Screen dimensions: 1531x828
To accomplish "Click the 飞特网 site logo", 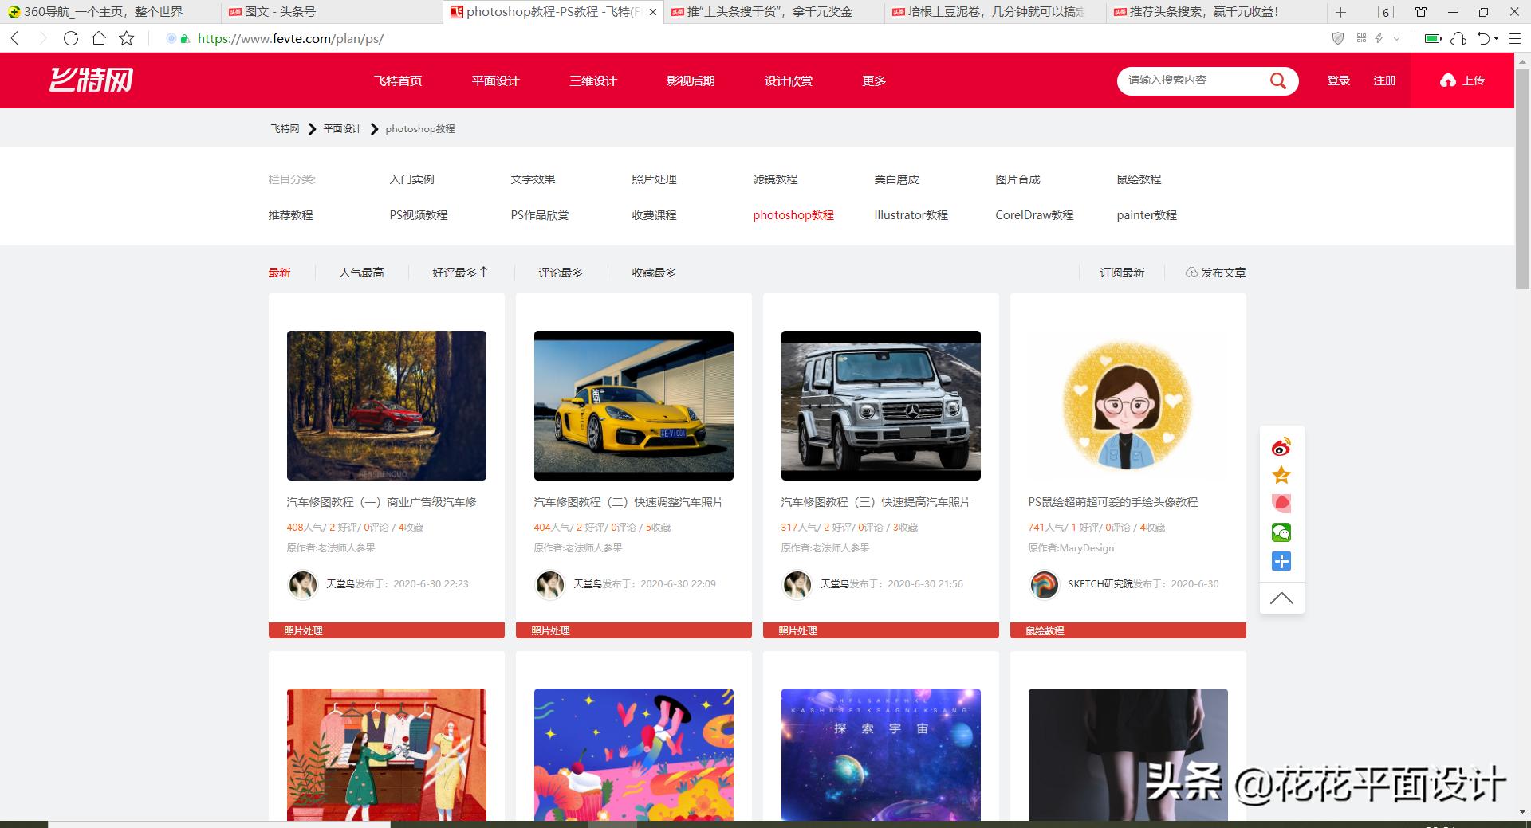I will (92, 80).
